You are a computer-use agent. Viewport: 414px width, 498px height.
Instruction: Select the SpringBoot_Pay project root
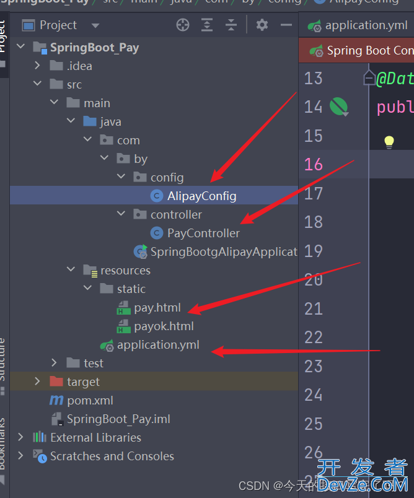[x=94, y=47]
